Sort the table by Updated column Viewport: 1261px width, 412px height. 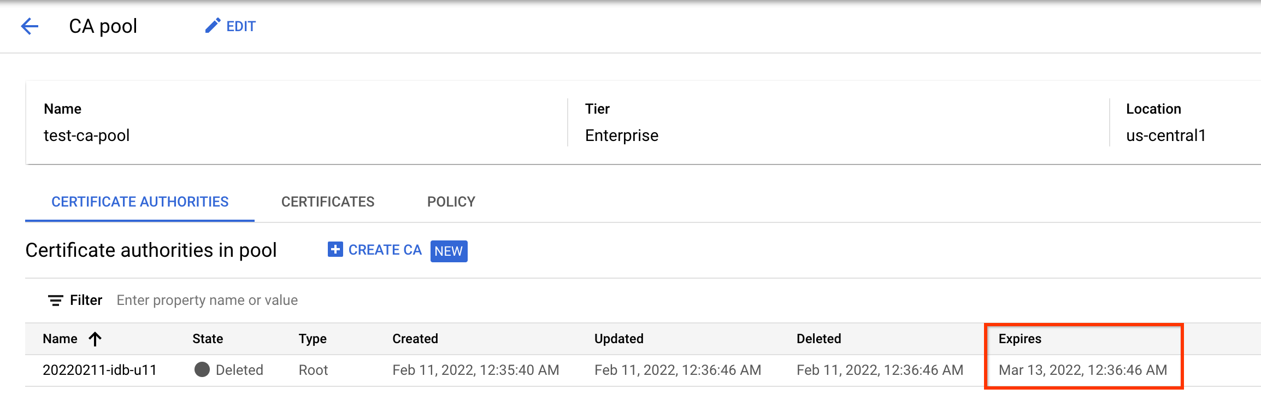[619, 339]
